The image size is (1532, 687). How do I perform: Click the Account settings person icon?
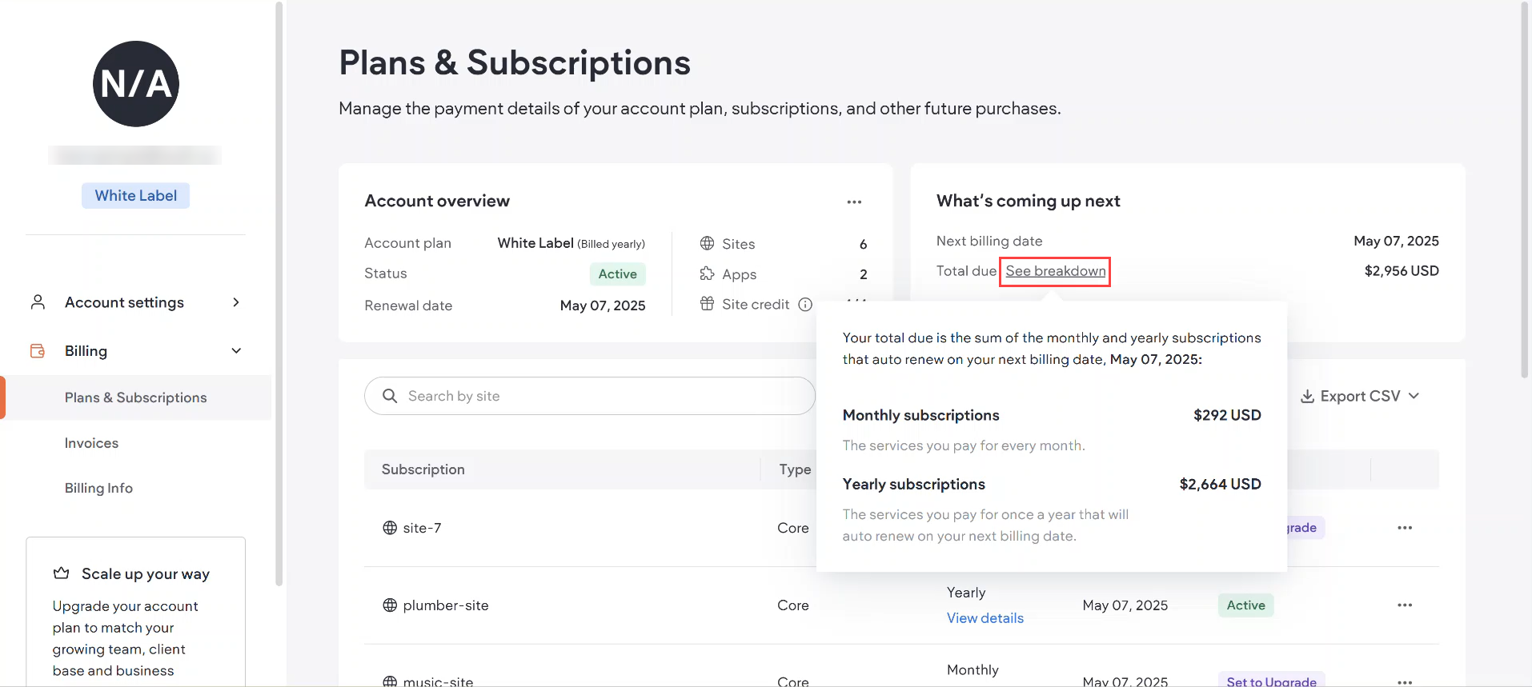pos(38,302)
